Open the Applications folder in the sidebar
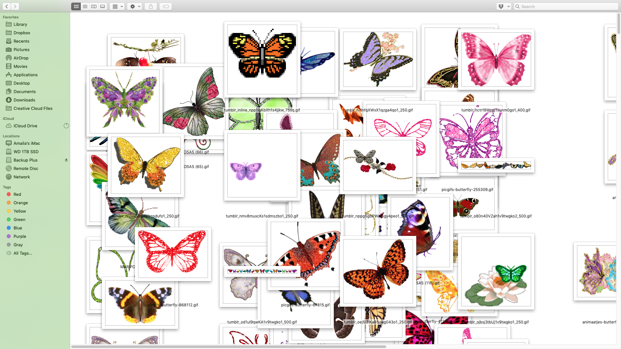Viewport: 621px width, 349px height. tap(26, 75)
